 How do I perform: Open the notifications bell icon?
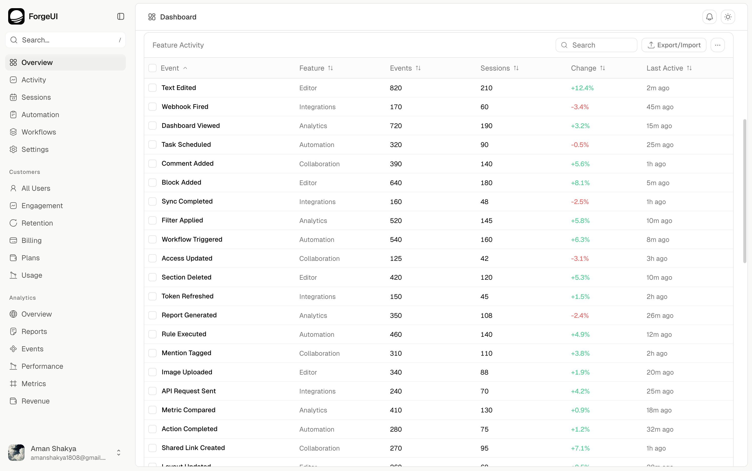709,17
